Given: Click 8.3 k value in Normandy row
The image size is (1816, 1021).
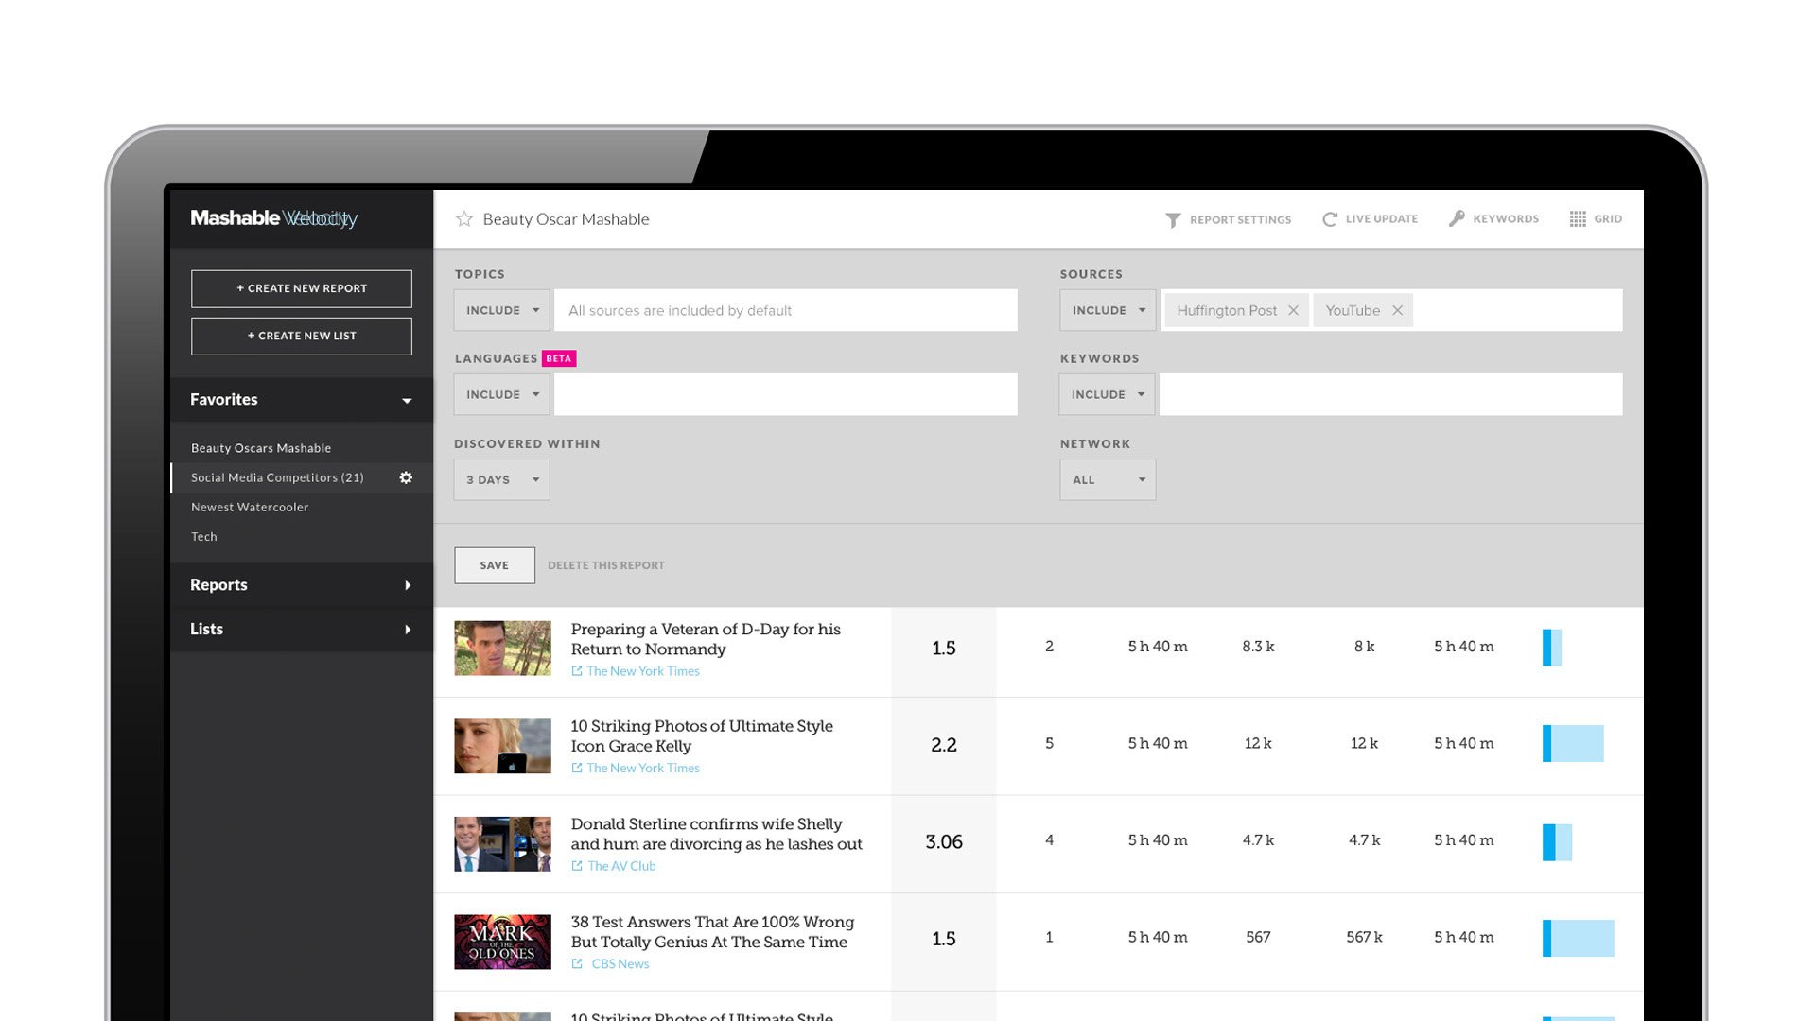Looking at the screenshot, I should click(1258, 647).
